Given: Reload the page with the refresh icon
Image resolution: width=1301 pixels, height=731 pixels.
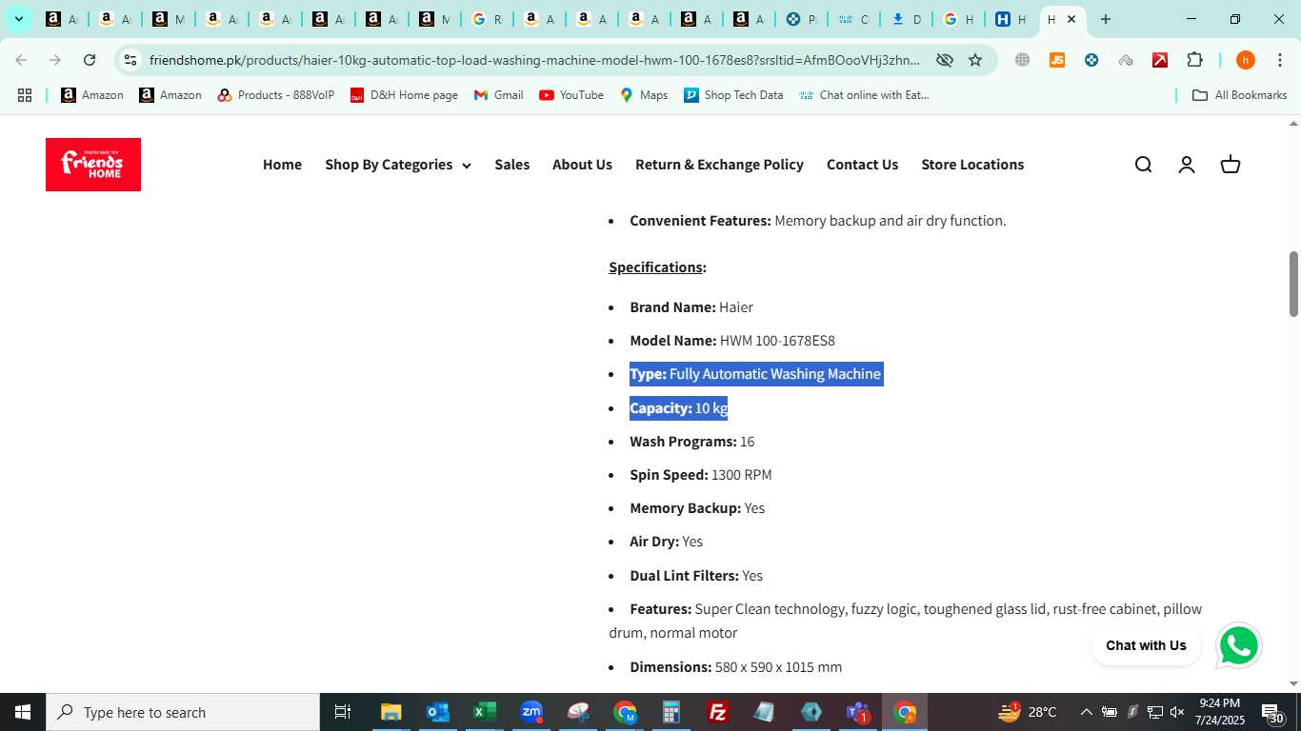Looking at the screenshot, I should 90,60.
